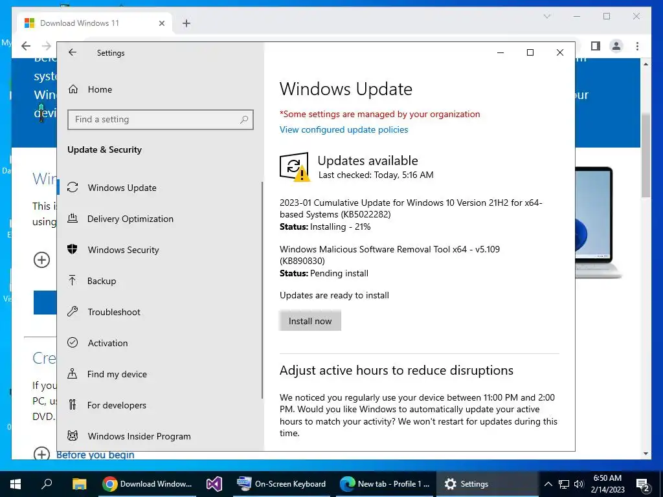This screenshot has width=663, height=497.
Task: Open taskbar Search
Action: point(47,484)
